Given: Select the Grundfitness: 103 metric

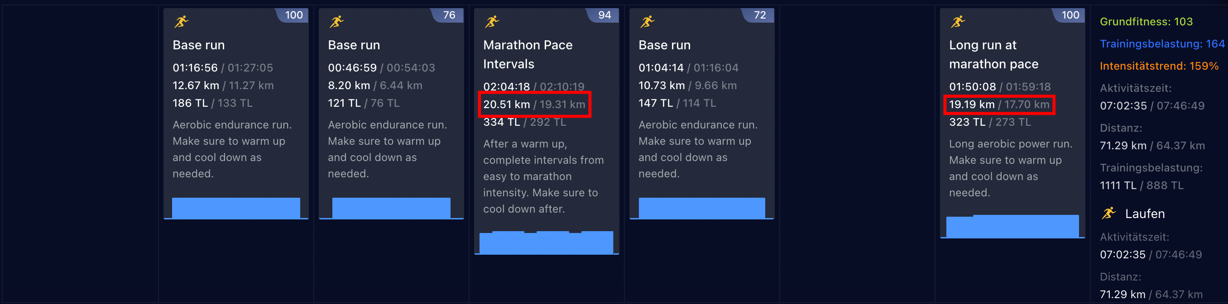Looking at the screenshot, I should (x=1146, y=21).
